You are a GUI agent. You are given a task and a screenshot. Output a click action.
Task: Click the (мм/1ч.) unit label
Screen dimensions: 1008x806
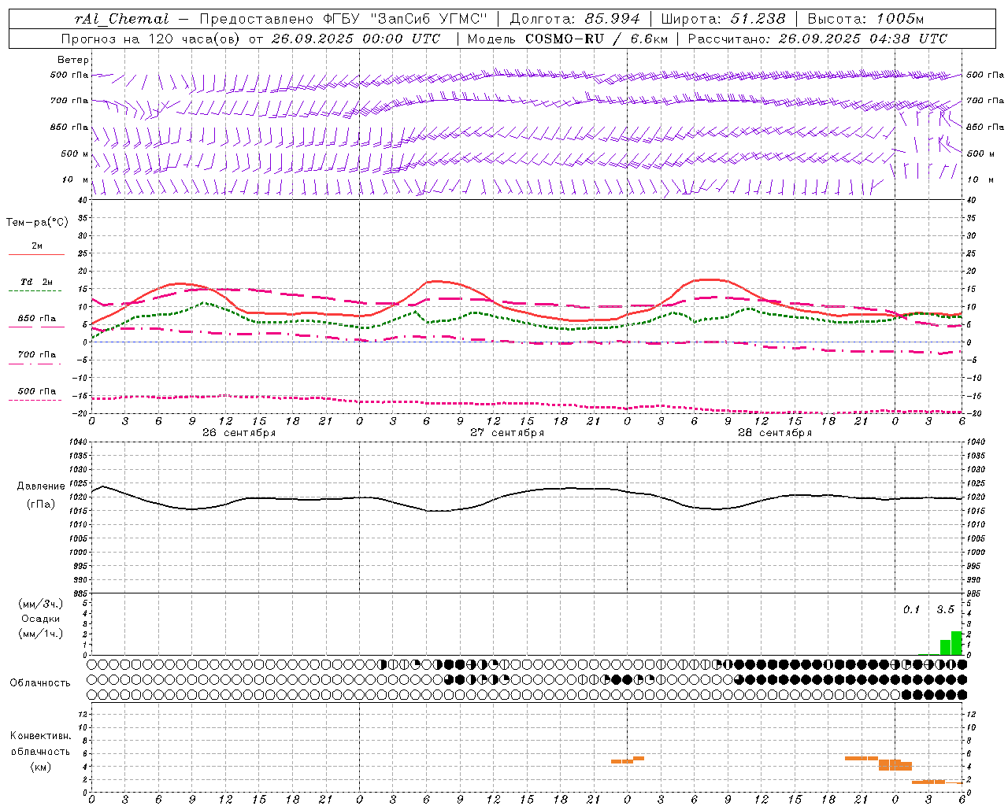pyautogui.click(x=41, y=634)
